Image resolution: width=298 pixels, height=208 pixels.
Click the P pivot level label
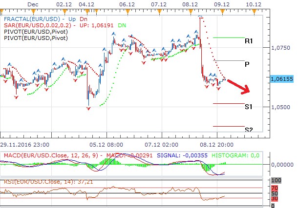pos(247,64)
